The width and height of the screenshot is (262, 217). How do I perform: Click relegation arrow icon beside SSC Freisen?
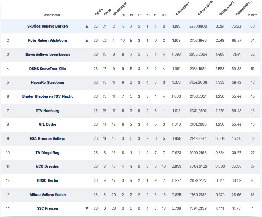(87, 208)
